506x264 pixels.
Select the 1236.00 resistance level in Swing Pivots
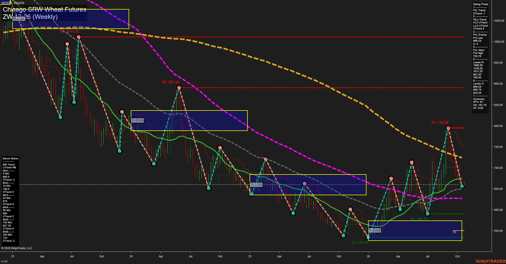coord(478,69)
